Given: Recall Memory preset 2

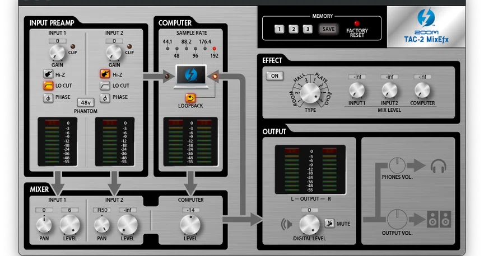Looking at the screenshot, I should pyautogui.click(x=293, y=29).
